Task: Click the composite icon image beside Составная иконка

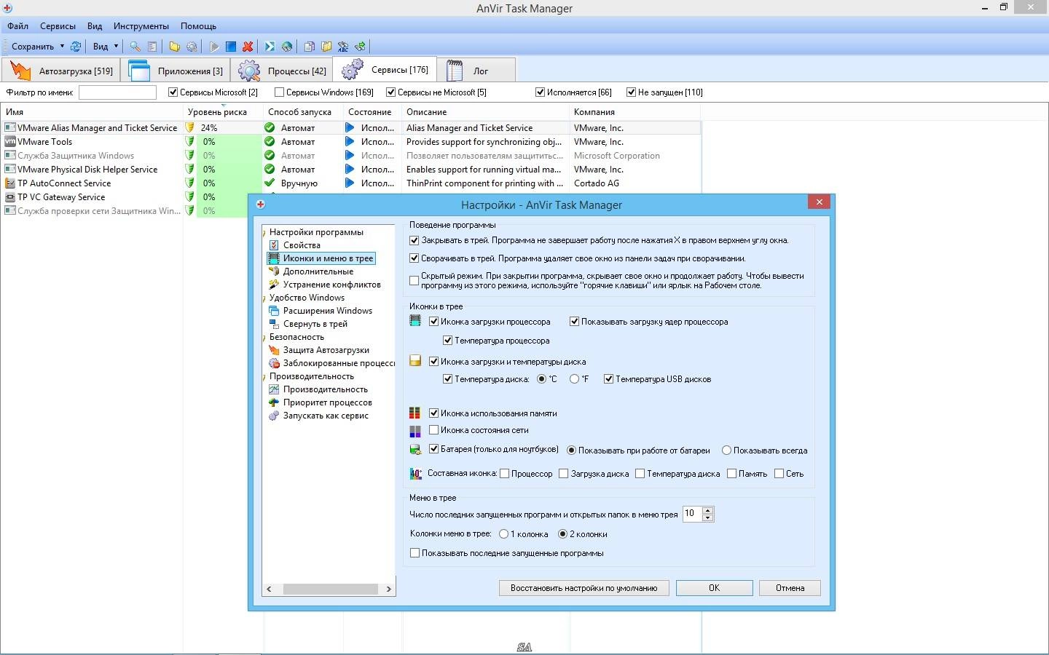Action: (x=415, y=474)
